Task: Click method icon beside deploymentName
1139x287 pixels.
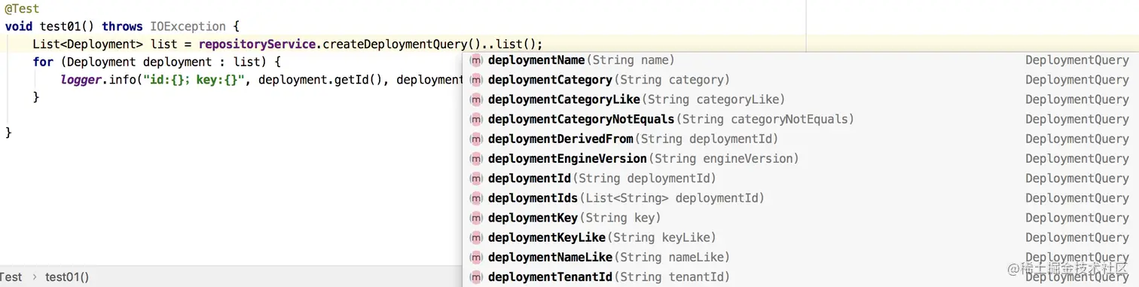Action: click(x=476, y=60)
